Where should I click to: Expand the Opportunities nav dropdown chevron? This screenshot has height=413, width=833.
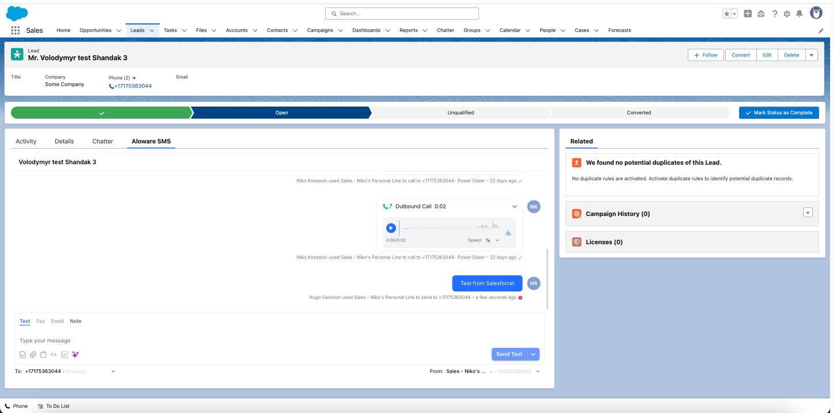[x=119, y=31]
